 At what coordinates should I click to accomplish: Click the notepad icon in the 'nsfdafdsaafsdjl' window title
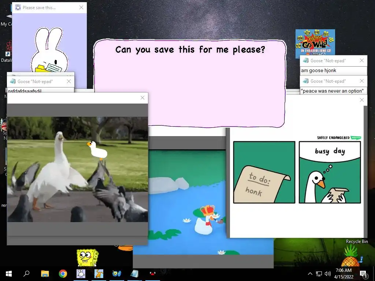click(12, 81)
